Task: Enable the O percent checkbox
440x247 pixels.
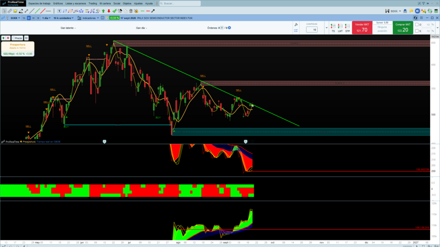Action: pos(417,24)
